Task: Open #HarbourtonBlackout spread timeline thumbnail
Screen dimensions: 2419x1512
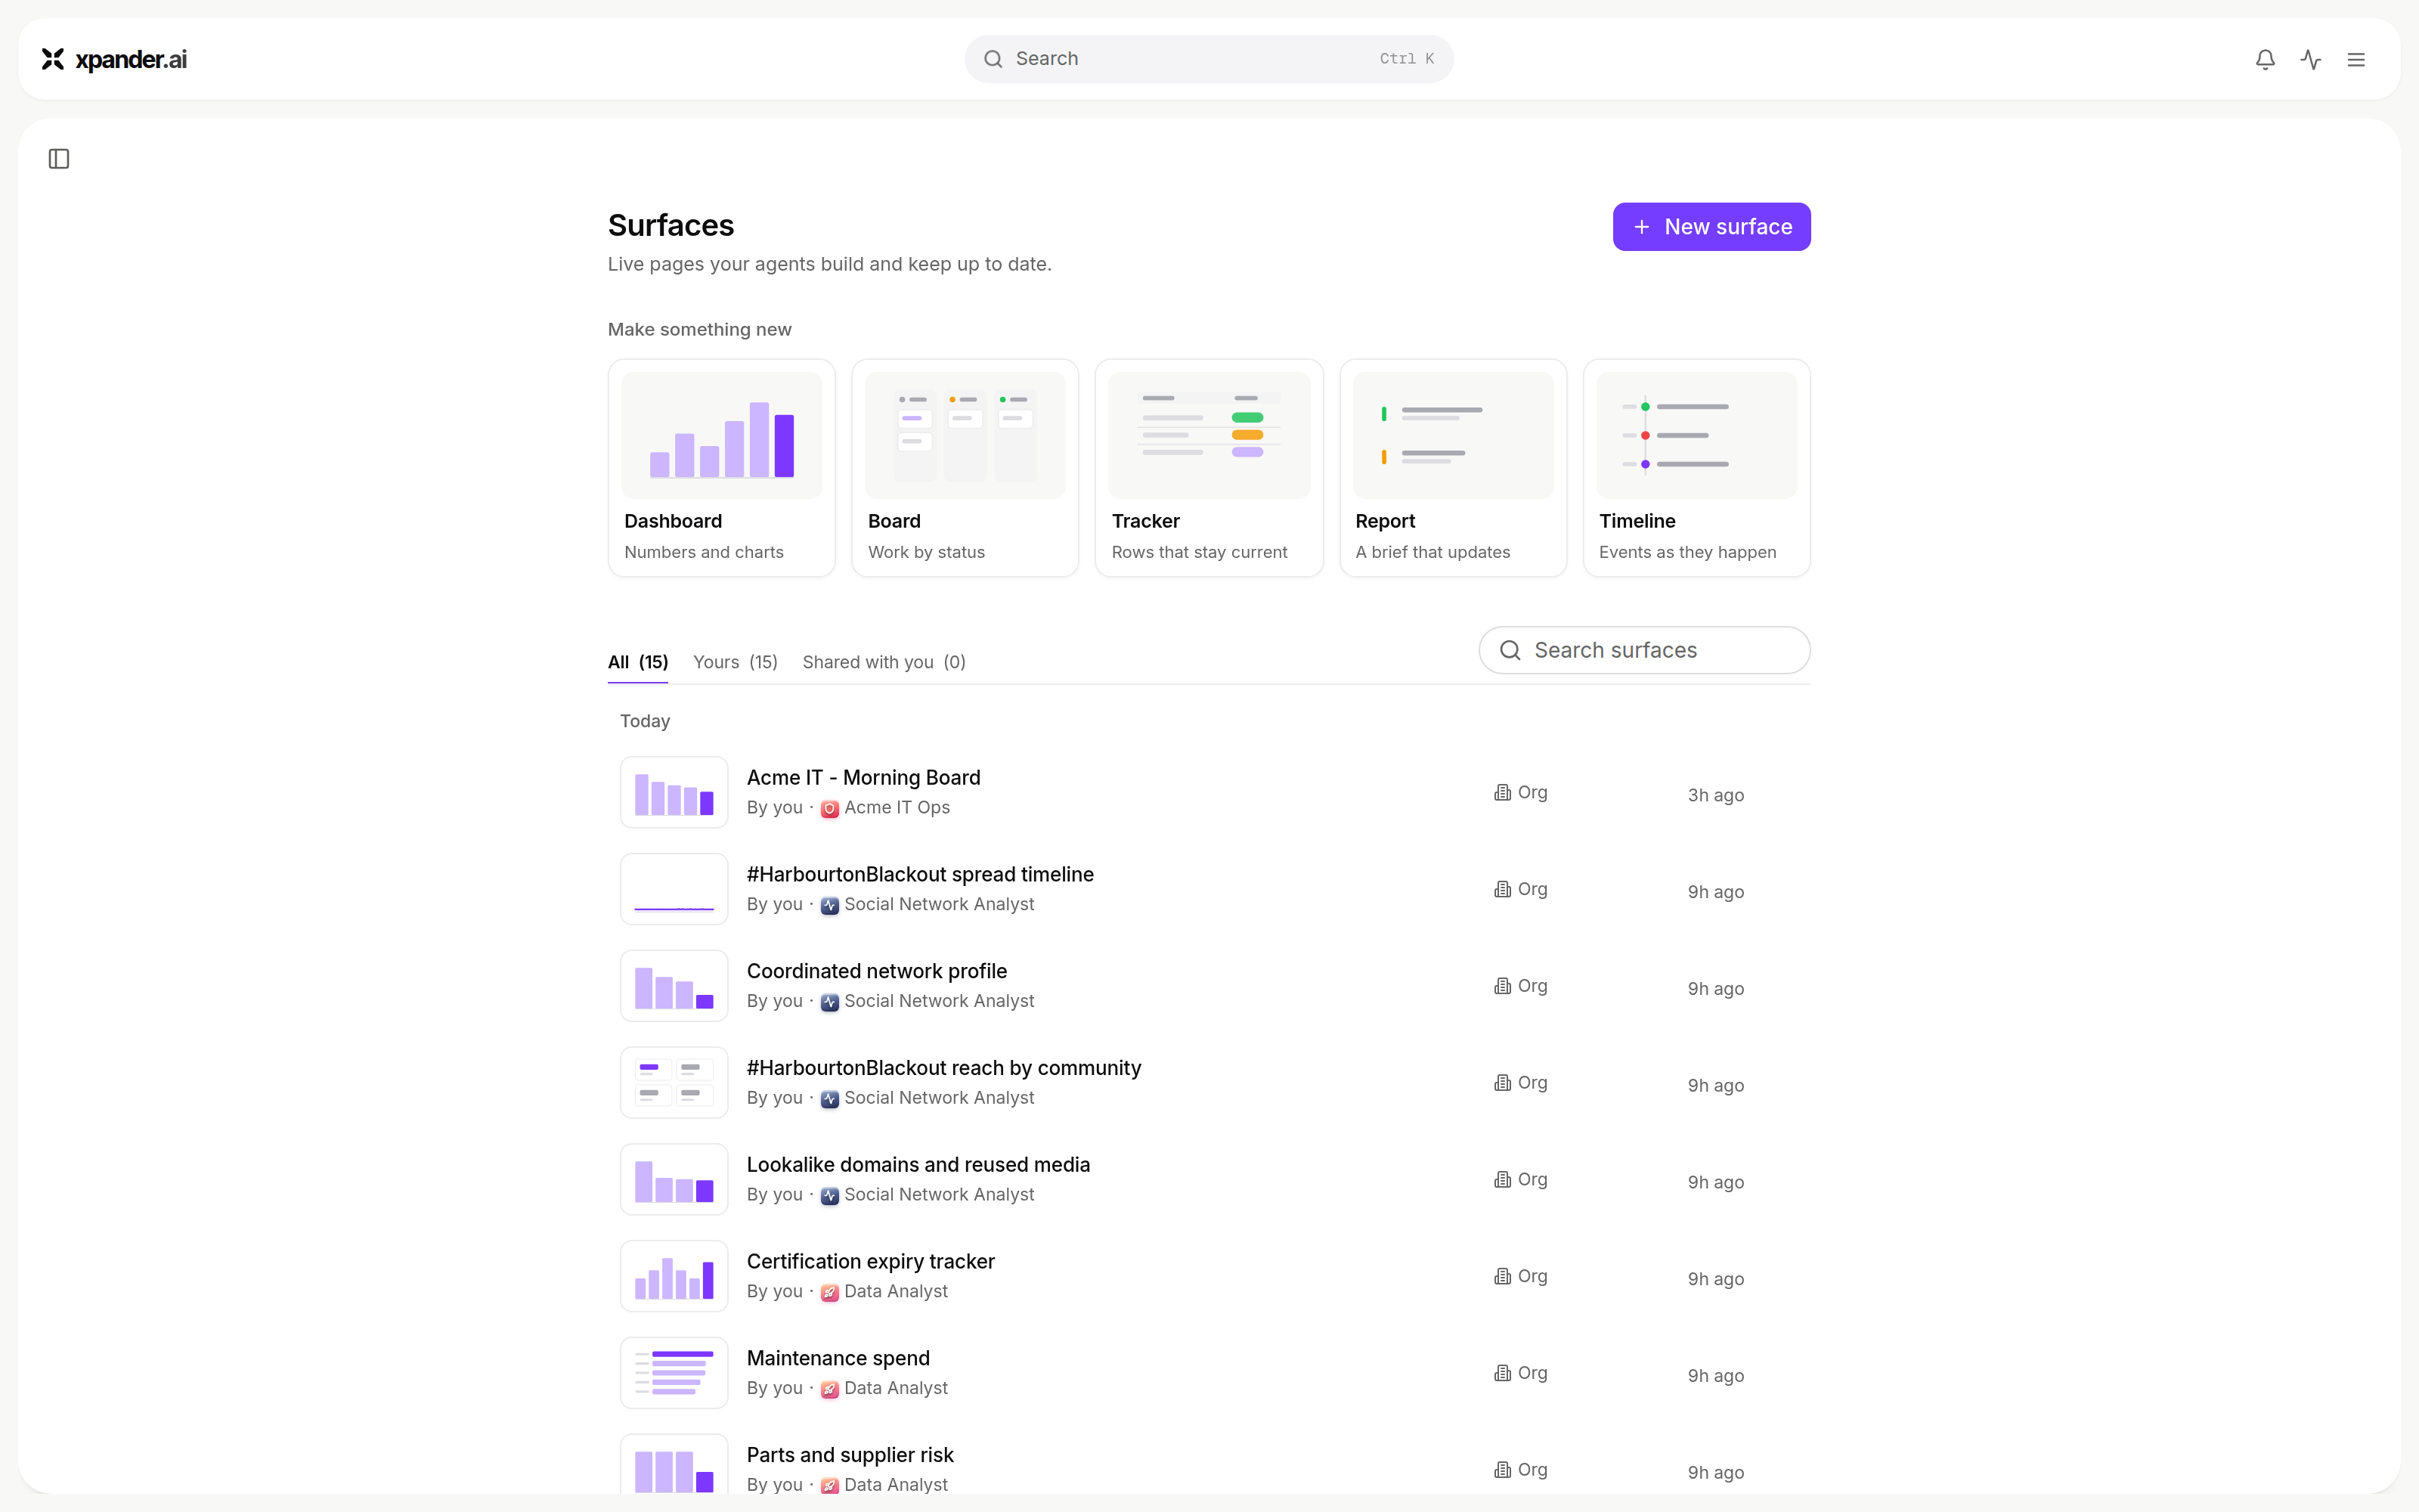Action: click(674, 889)
